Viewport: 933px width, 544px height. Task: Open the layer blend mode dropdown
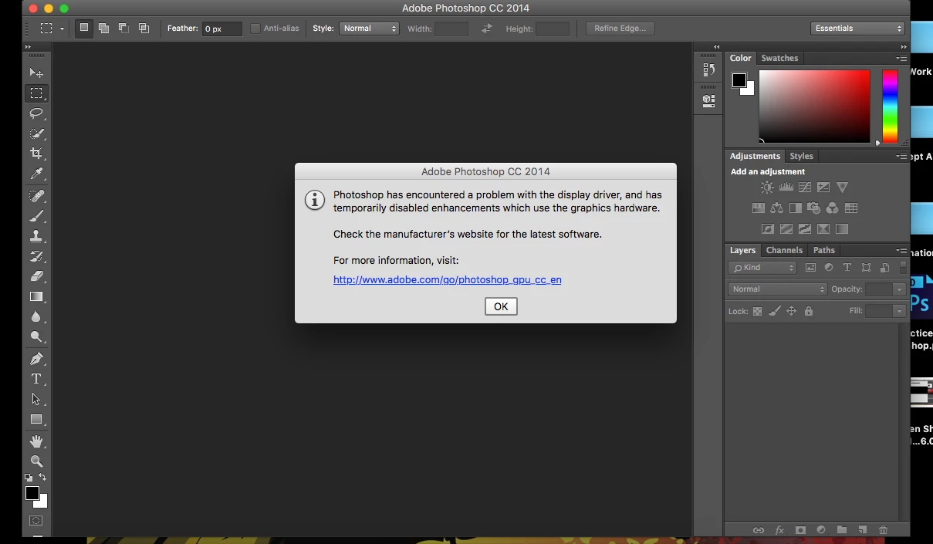(777, 289)
